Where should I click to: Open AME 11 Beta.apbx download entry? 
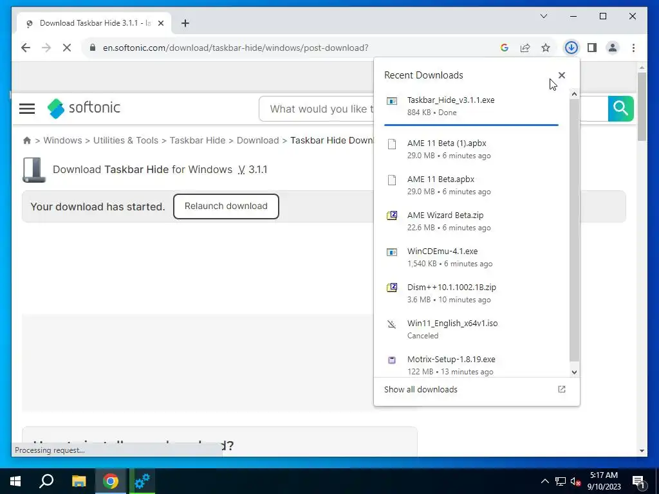[471, 185]
